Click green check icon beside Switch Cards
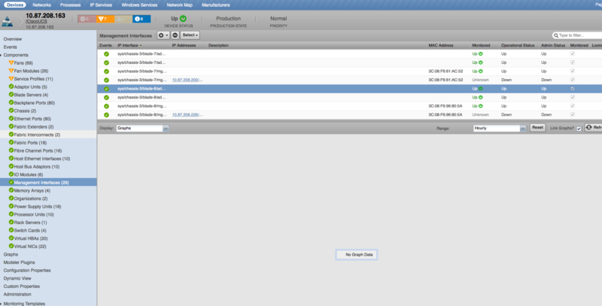The width and height of the screenshot is (602, 306). [11, 230]
